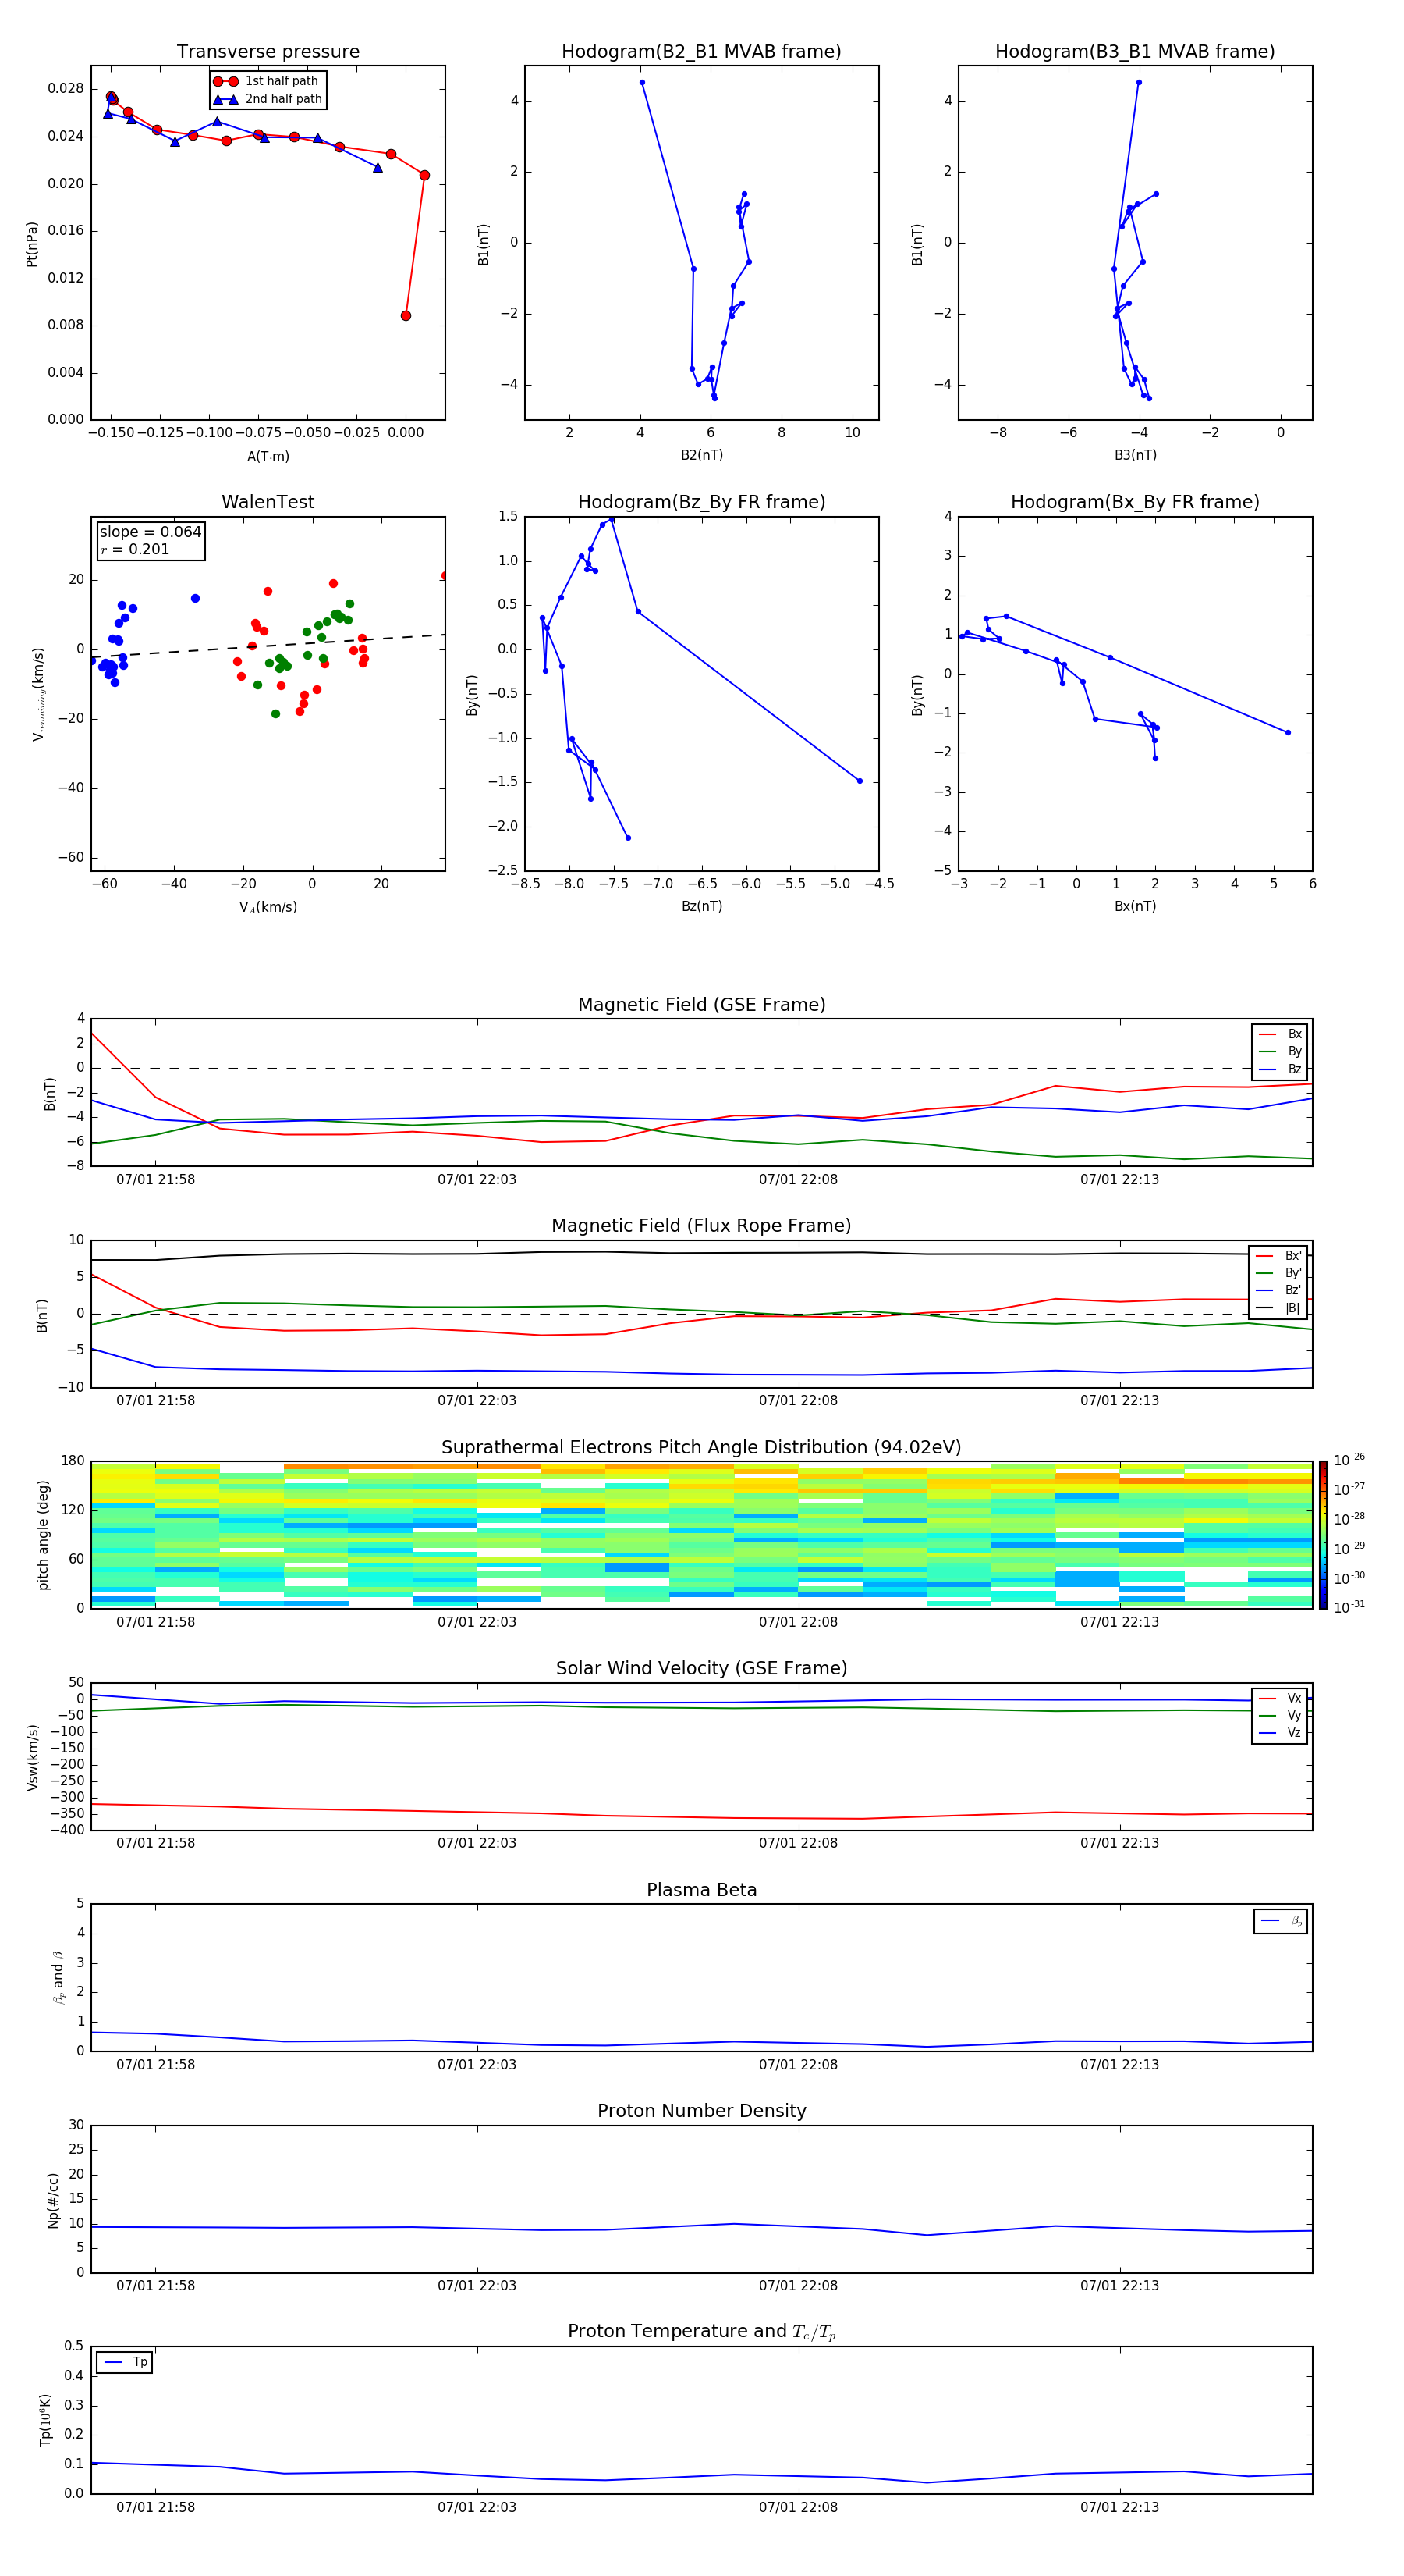Click the green By legend entry in GSE plot
This screenshot has width=1404, height=2576.
(x=1280, y=1051)
